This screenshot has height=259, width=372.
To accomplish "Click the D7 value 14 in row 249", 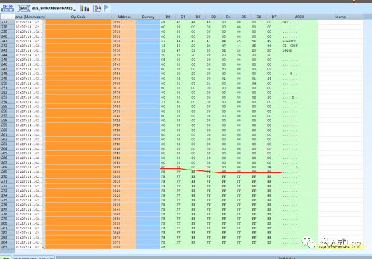I will pyautogui.click(x=269, y=79).
